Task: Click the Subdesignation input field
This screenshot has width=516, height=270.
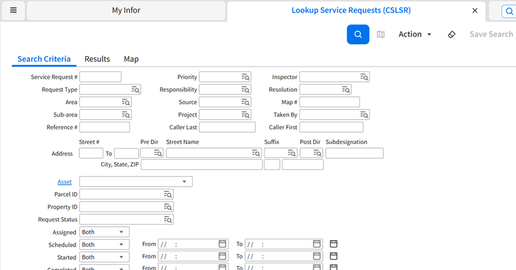Action: (x=355, y=153)
